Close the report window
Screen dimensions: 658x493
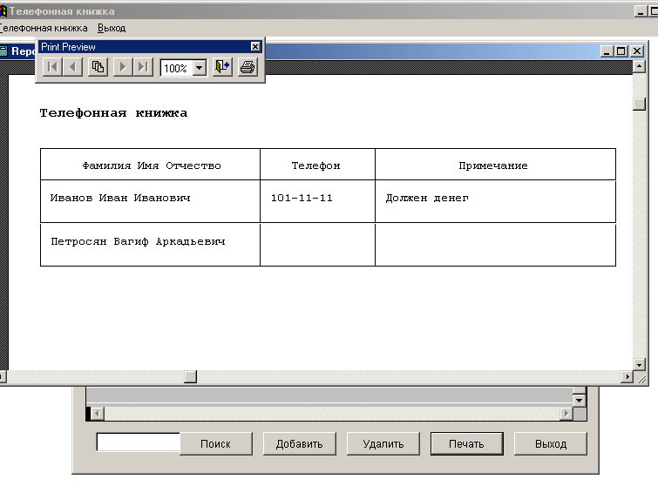point(637,51)
